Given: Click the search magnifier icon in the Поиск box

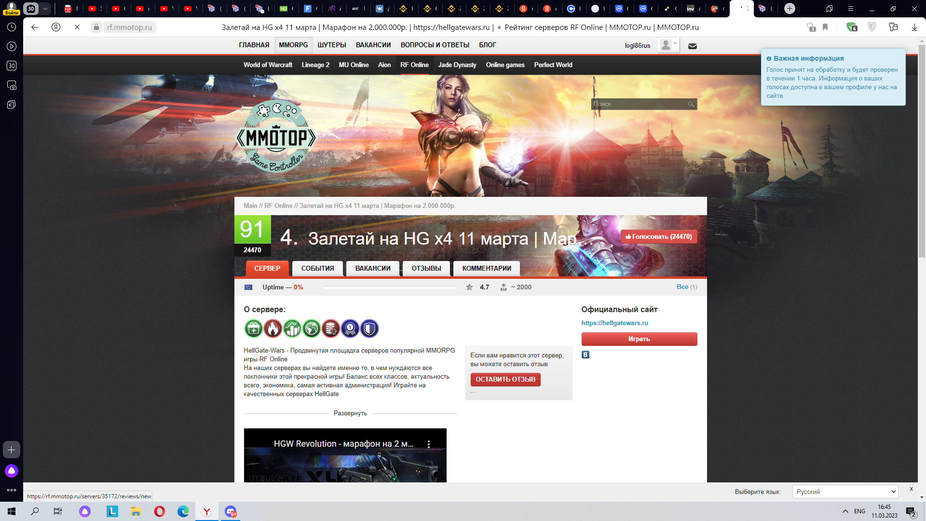Looking at the screenshot, I should 691,104.
